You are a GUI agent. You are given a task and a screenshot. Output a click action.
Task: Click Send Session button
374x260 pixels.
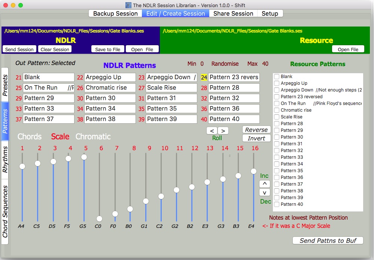tap(19, 49)
